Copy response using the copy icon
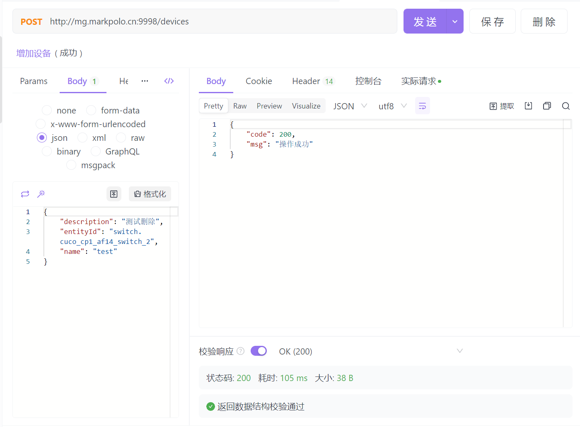 click(x=547, y=106)
